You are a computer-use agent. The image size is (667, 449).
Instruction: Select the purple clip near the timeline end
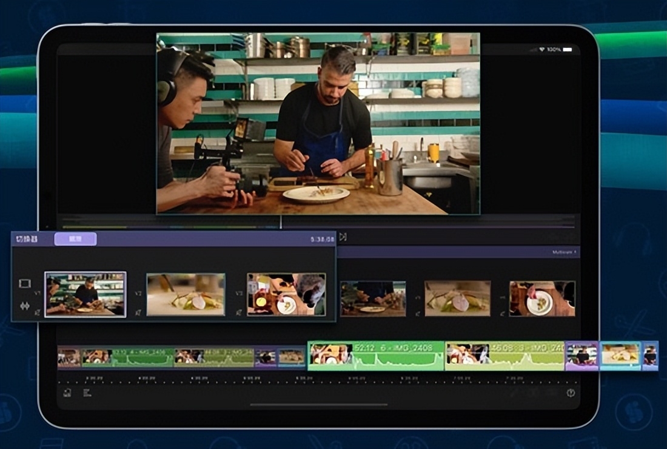pos(582,356)
